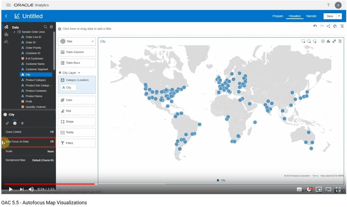The height and width of the screenshot is (207, 347).
Task: Search the Data pane with magnifier
Action: tap(45, 27)
